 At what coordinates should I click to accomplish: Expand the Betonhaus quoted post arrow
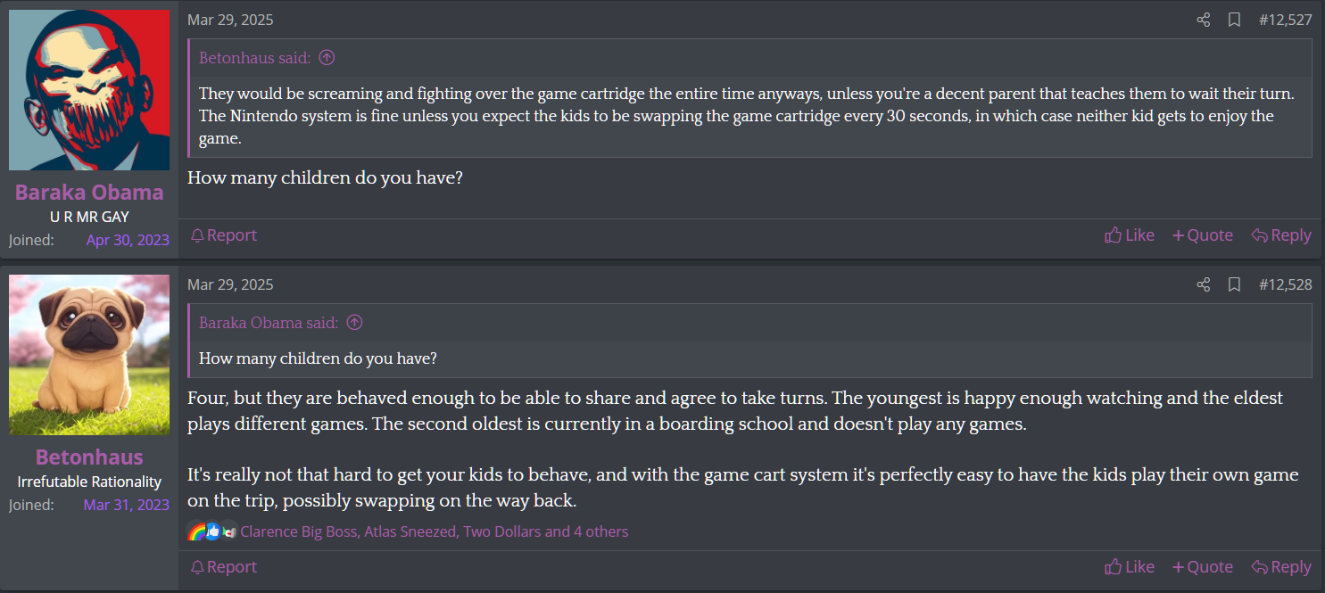tap(327, 58)
